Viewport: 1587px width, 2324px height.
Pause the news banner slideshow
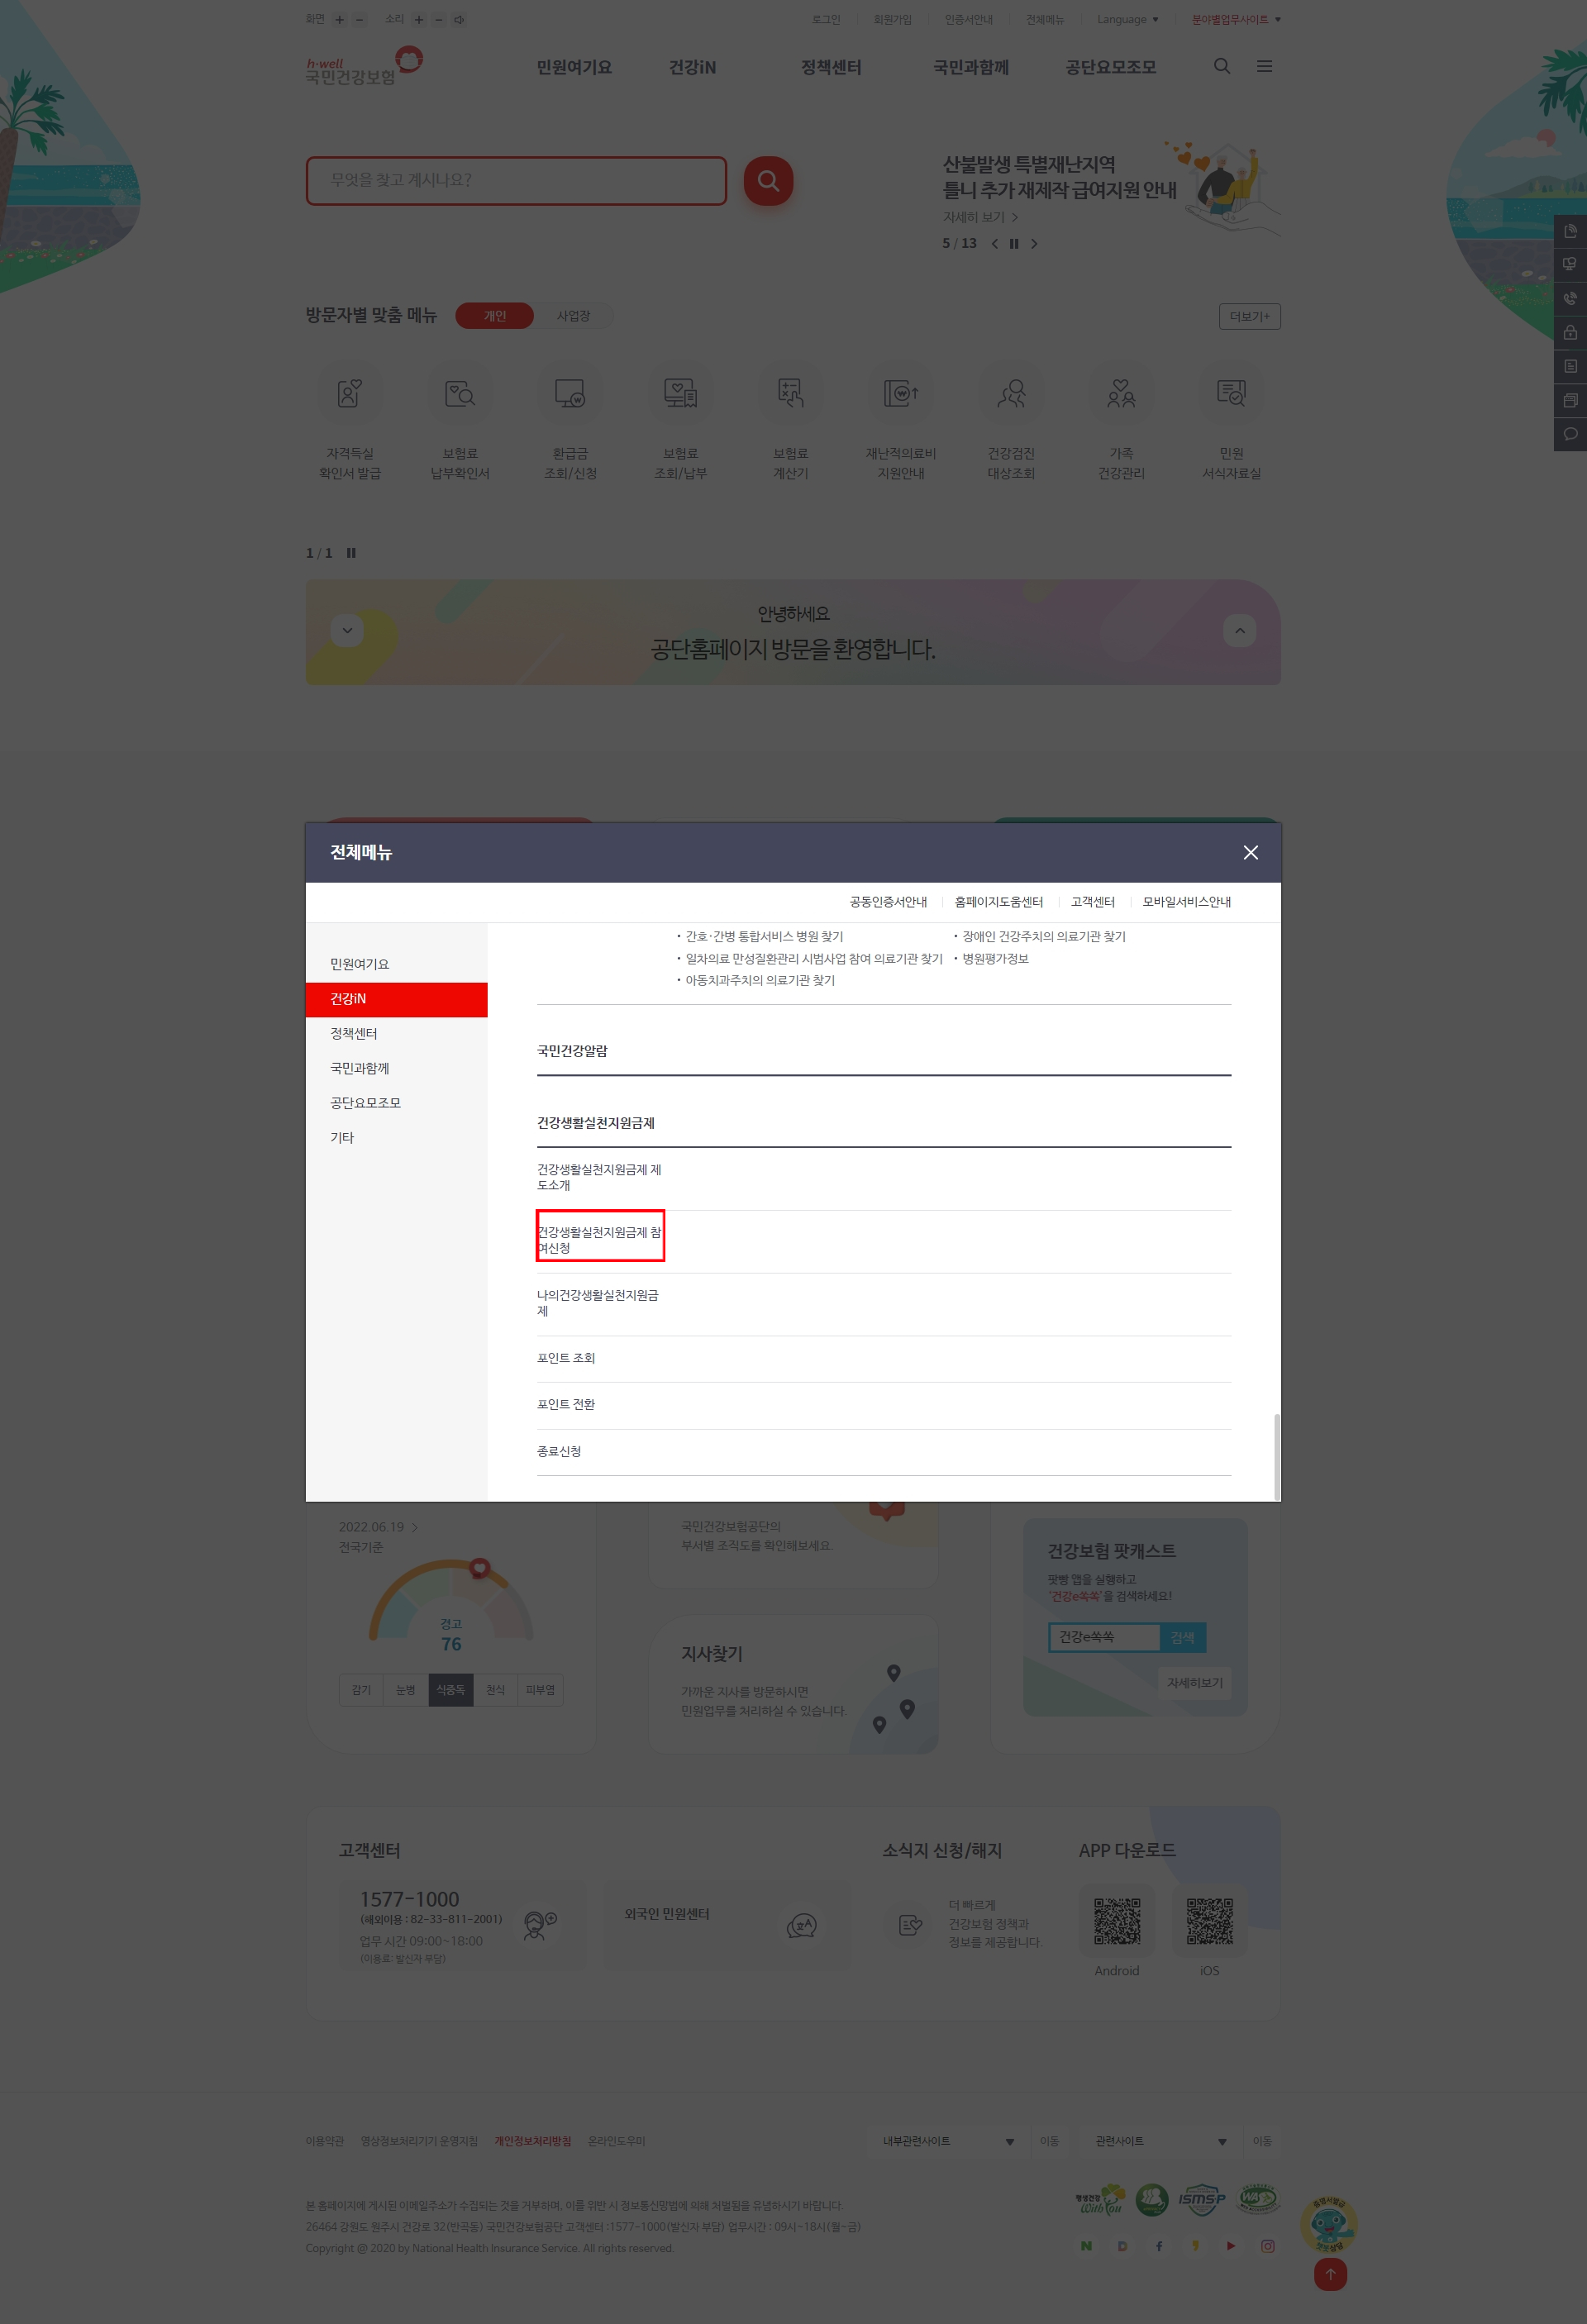click(1014, 243)
